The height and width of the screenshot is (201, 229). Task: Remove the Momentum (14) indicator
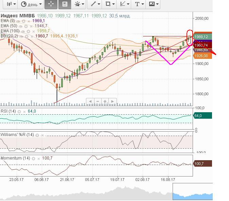(39, 159)
